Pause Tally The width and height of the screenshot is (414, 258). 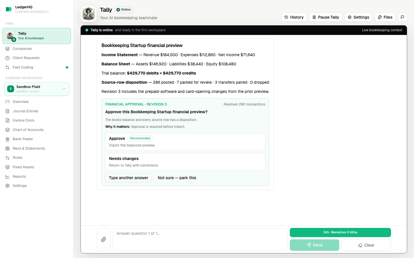(325, 17)
